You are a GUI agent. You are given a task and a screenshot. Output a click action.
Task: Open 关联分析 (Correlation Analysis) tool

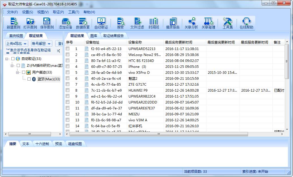pyautogui.click(x=191, y=23)
